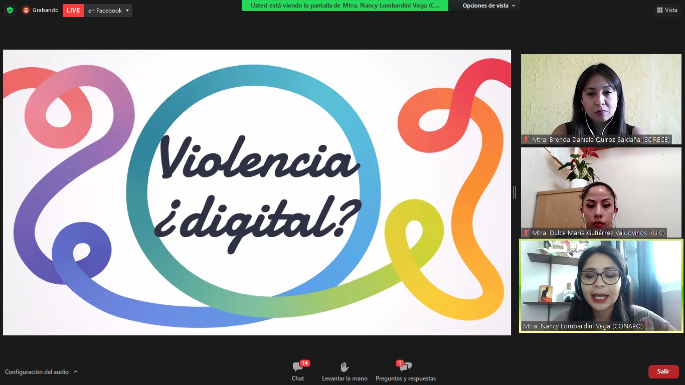Click the green encryption shield icon

(10, 10)
